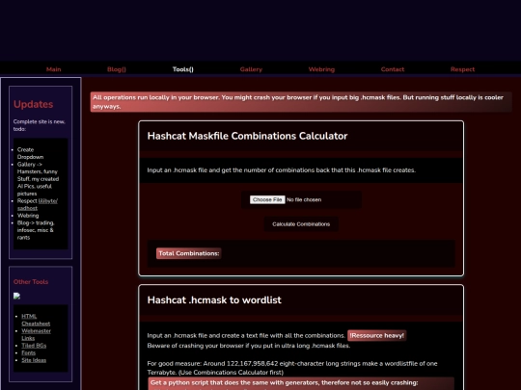521x390 pixels.
Task: Click Calculate Combinations button
Action: coord(301,224)
